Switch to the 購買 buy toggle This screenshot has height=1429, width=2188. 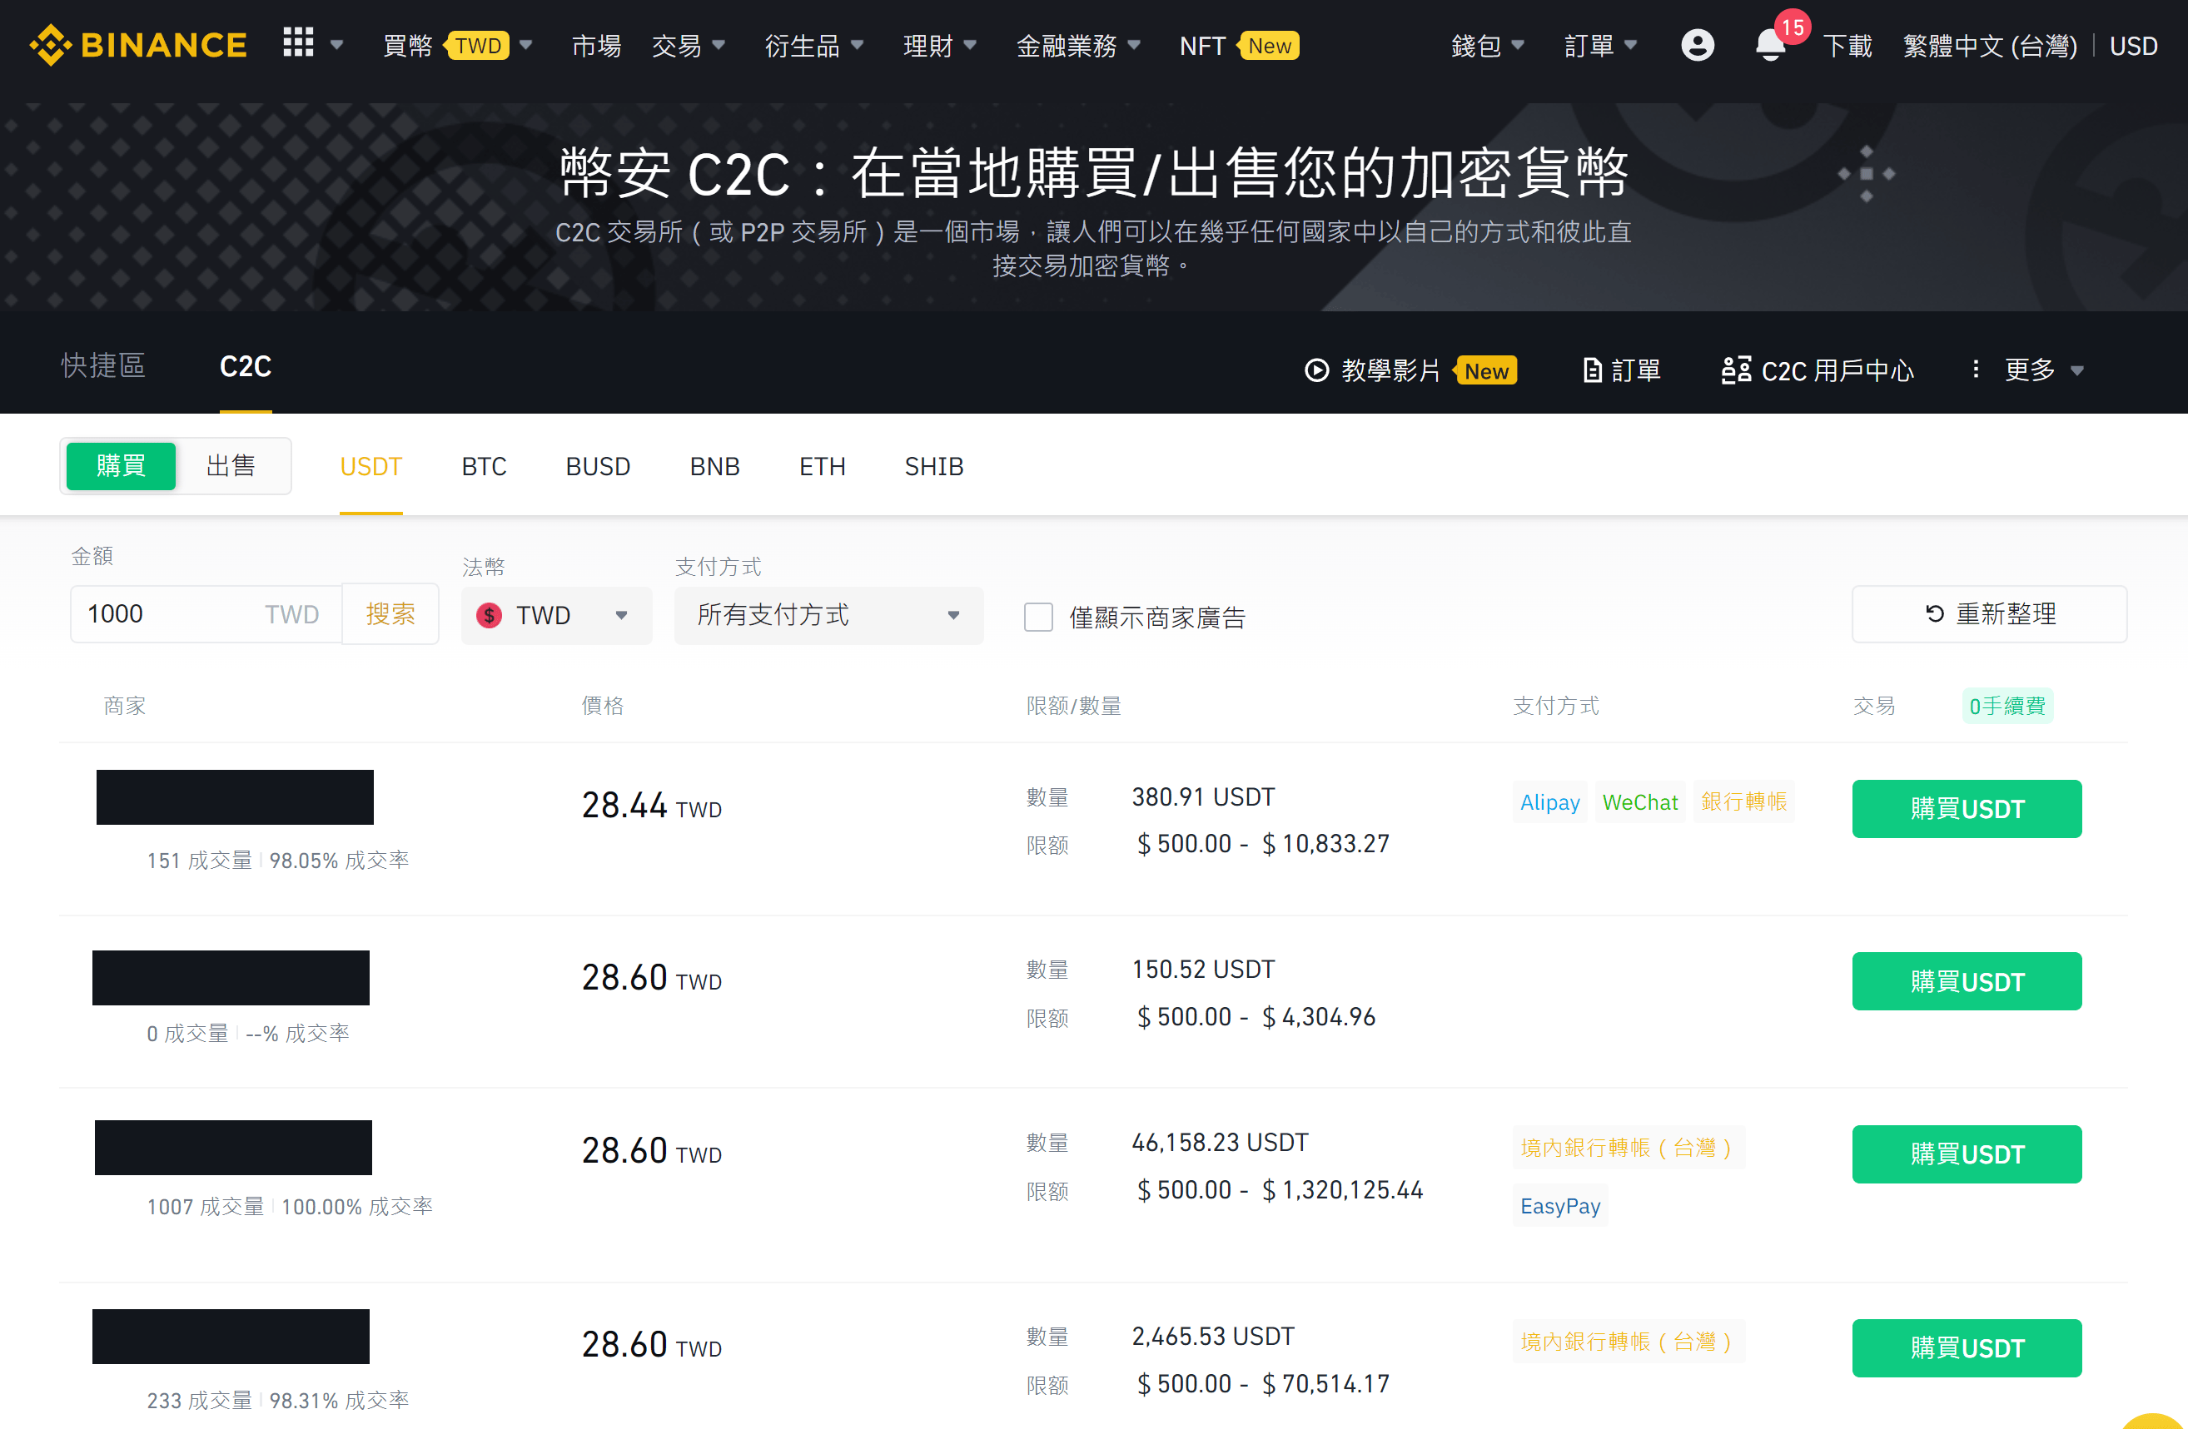[121, 466]
